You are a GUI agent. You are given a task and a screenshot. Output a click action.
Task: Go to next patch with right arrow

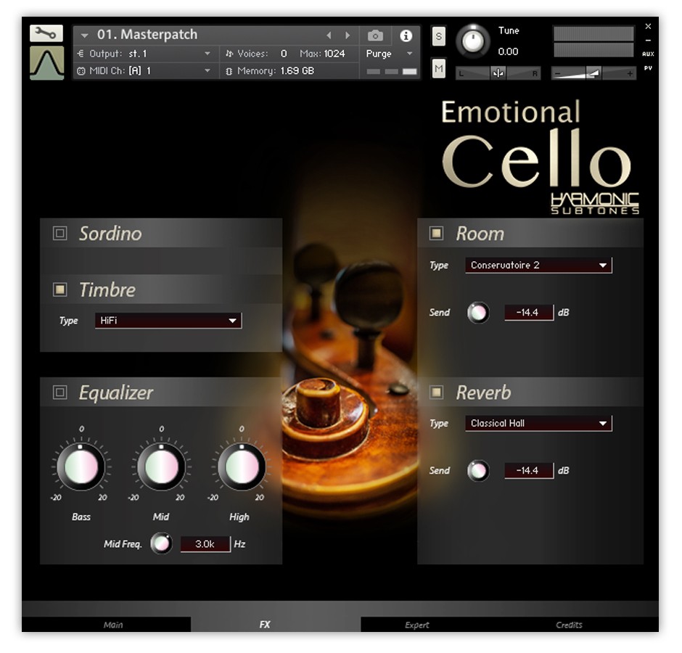click(347, 35)
